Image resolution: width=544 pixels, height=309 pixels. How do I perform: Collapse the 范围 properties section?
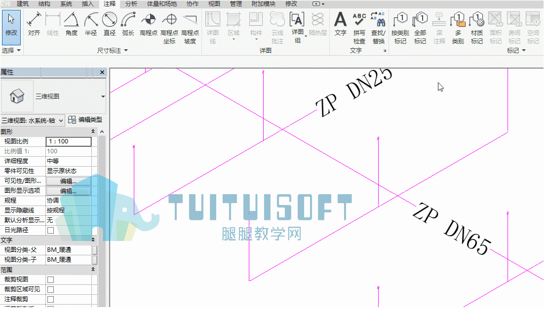click(x=93, y=270)
